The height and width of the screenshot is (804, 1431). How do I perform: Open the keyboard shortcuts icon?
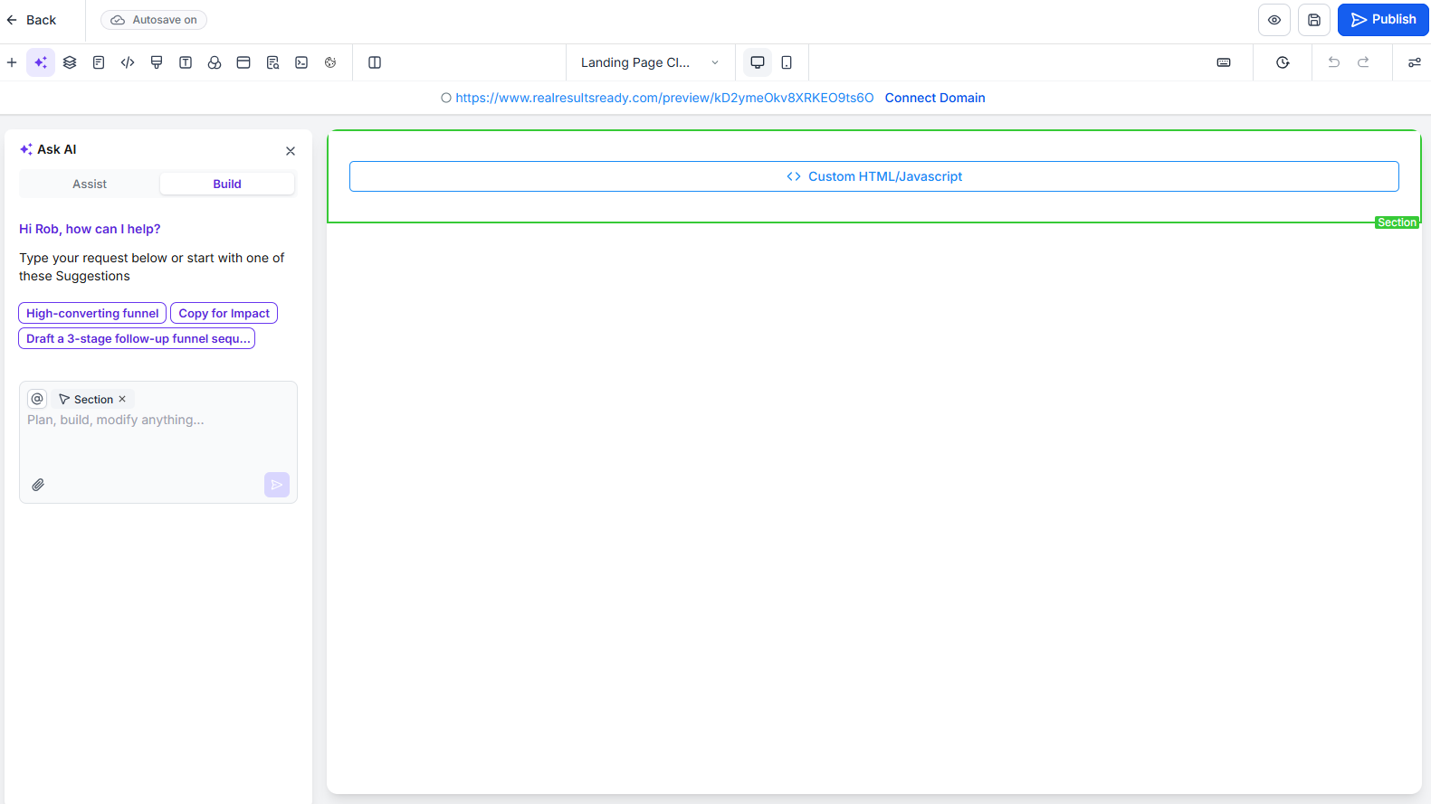(1224, 62)
